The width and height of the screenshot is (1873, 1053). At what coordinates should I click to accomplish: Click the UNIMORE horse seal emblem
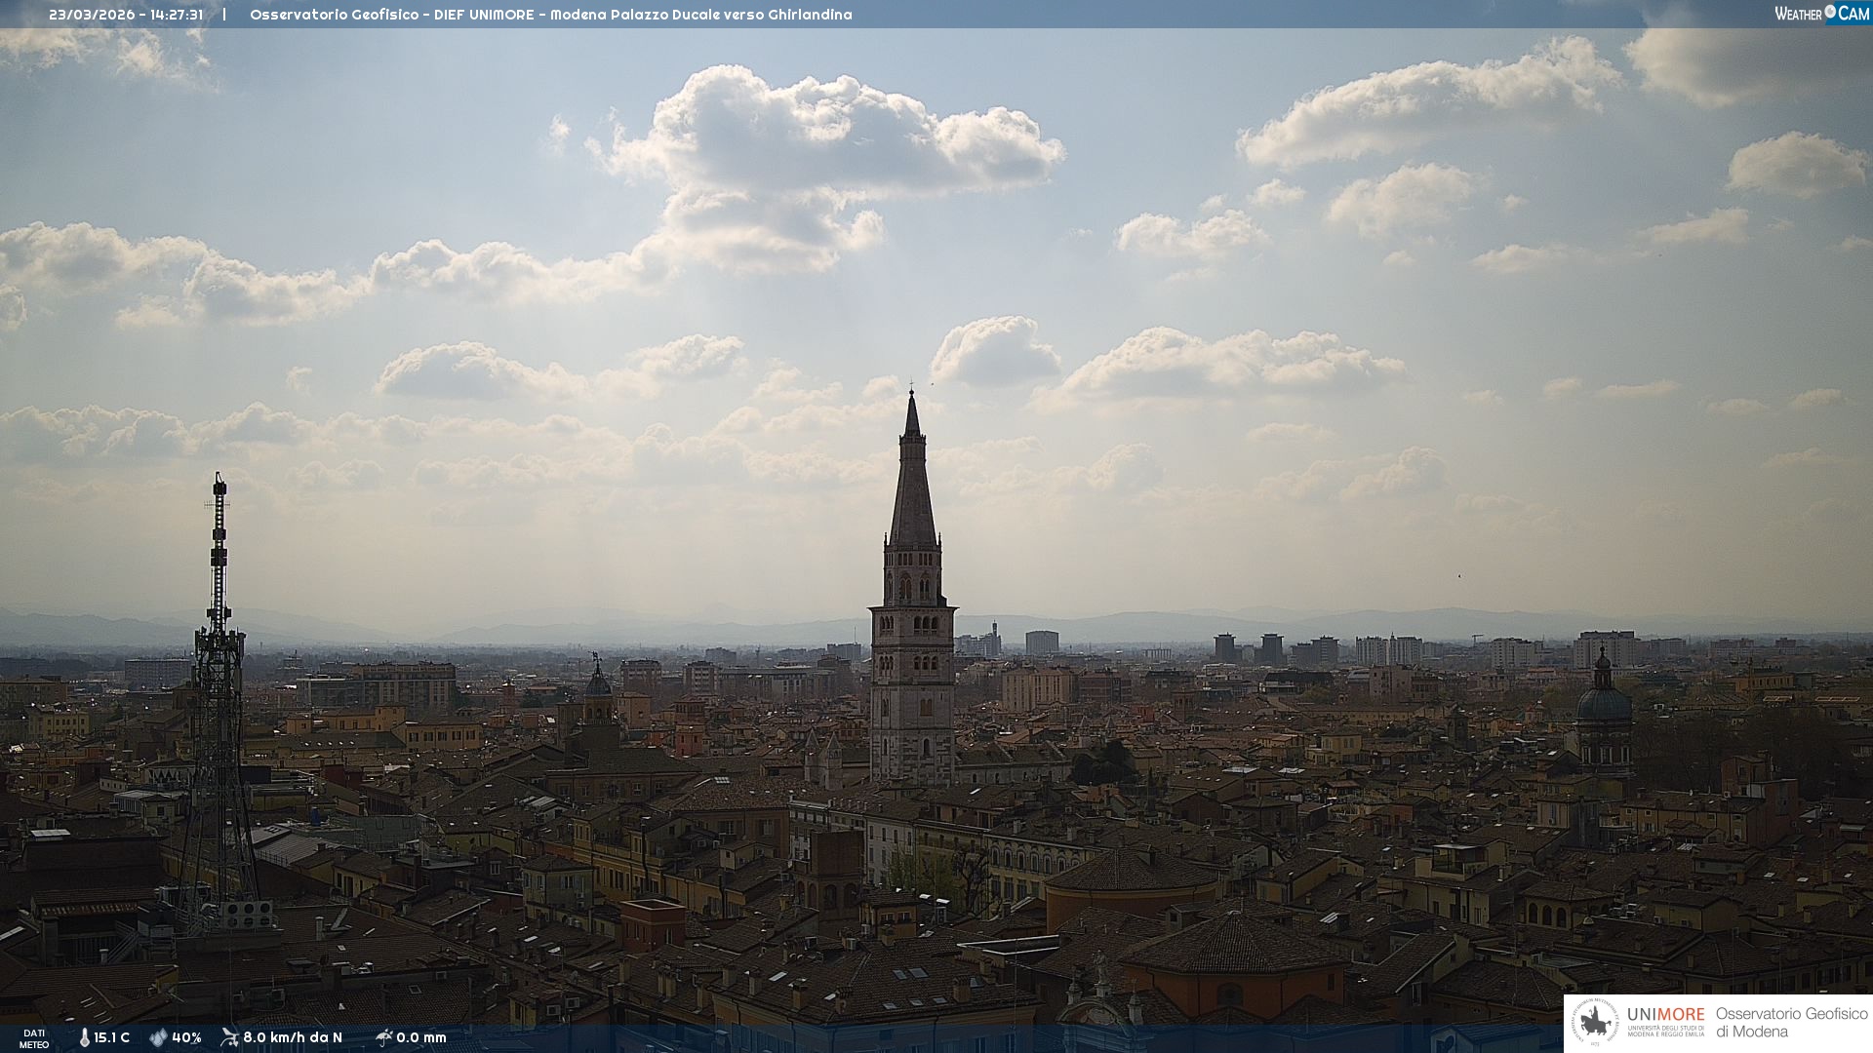tap(1596, 1023)
